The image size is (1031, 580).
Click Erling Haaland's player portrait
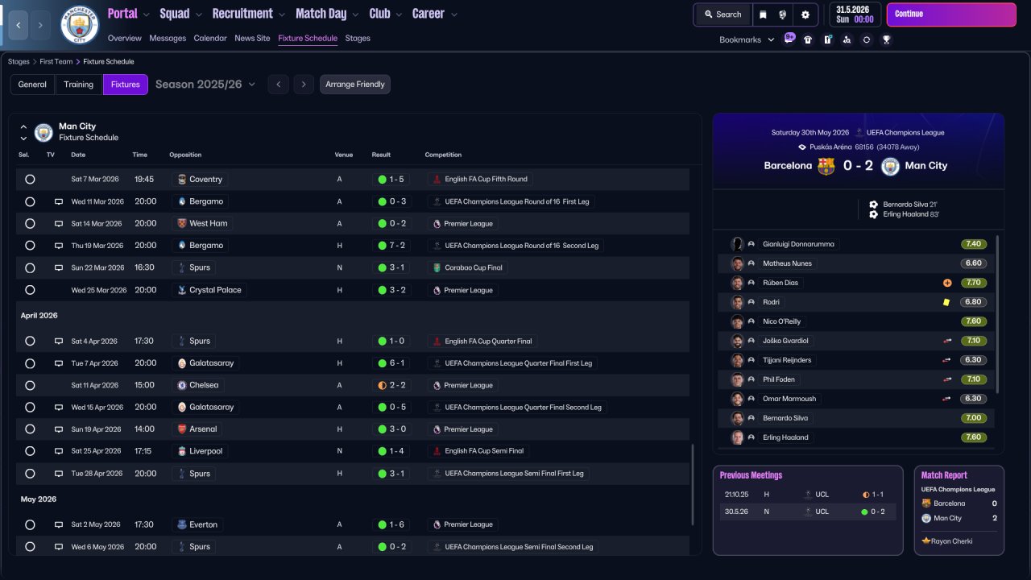(x=737, y=437)
